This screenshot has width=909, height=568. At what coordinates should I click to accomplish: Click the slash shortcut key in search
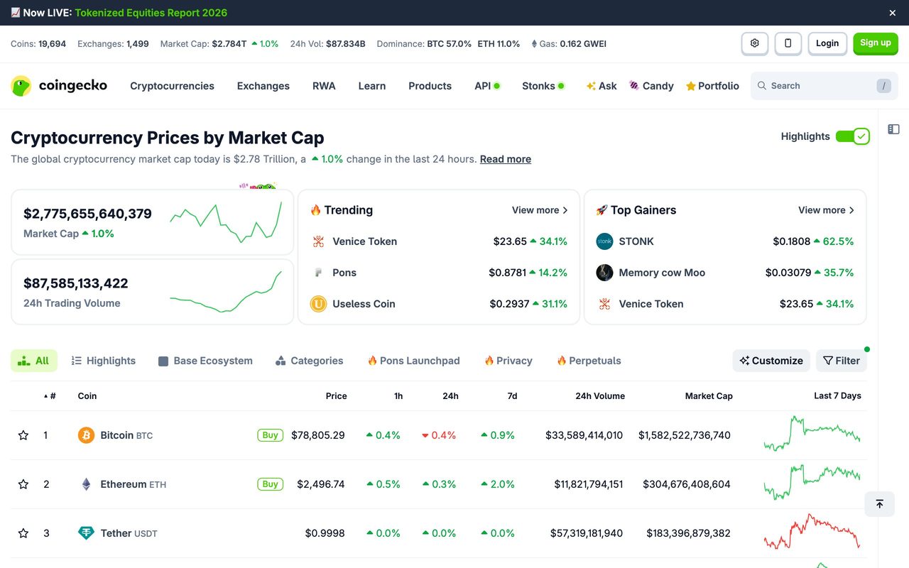point(883,86)
